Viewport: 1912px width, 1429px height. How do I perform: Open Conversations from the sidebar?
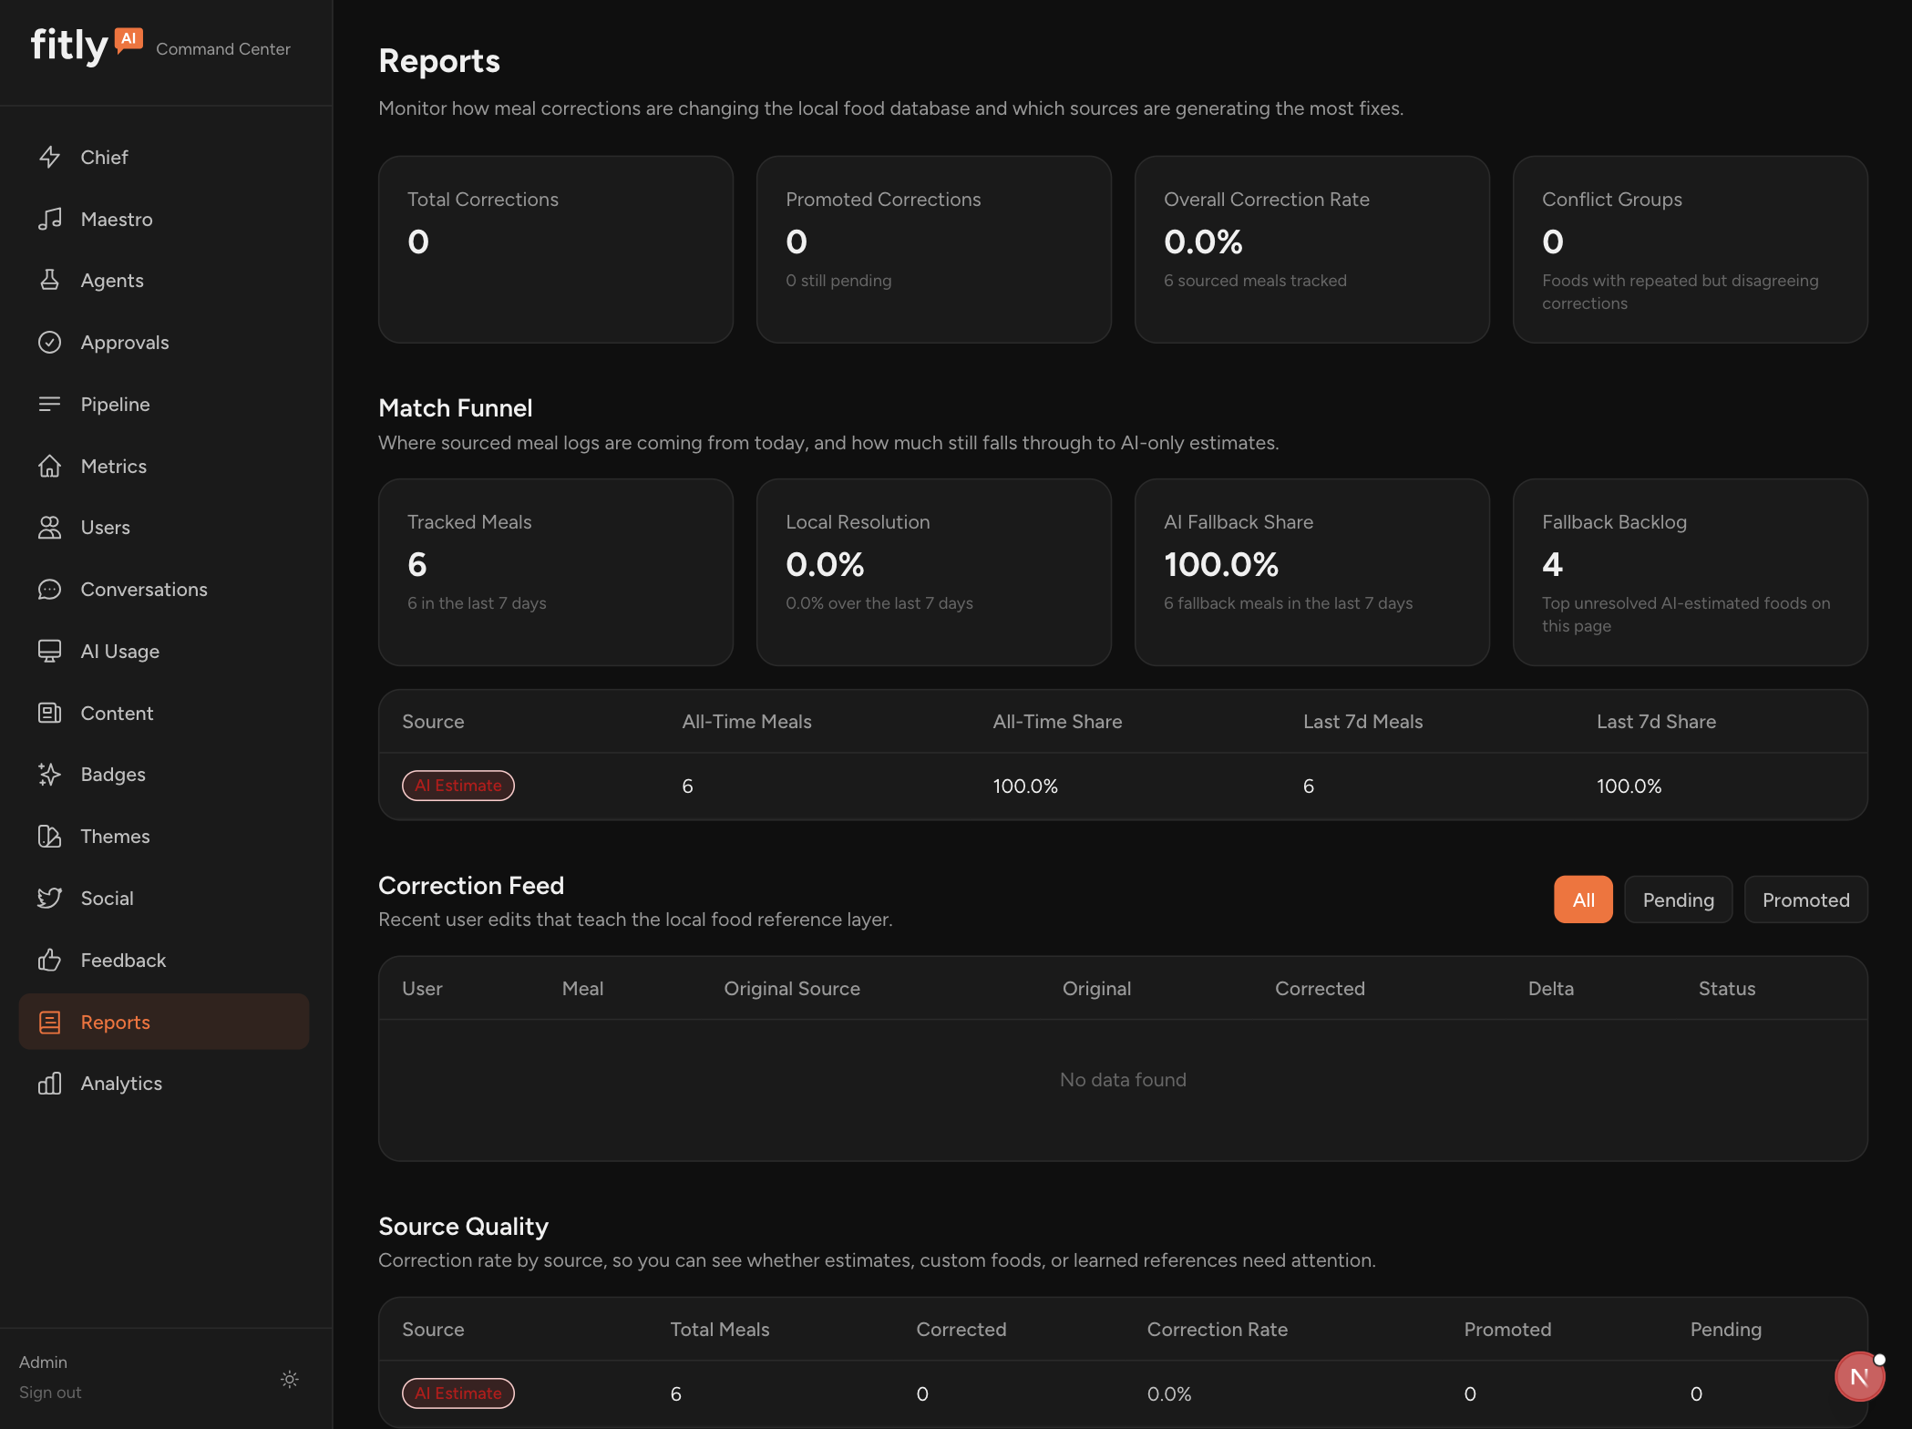point(143,589)
